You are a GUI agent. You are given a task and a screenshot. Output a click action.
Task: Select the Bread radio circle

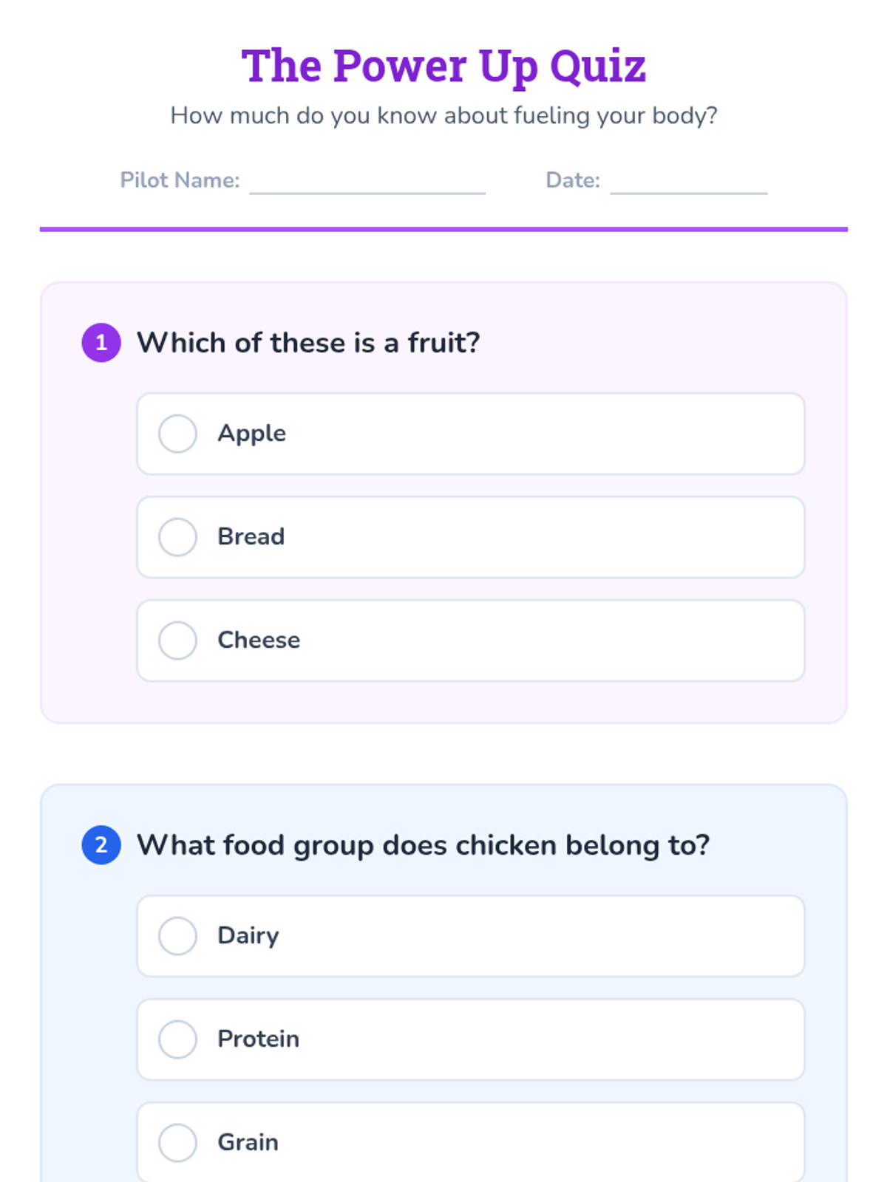click(x=177, y=537)
